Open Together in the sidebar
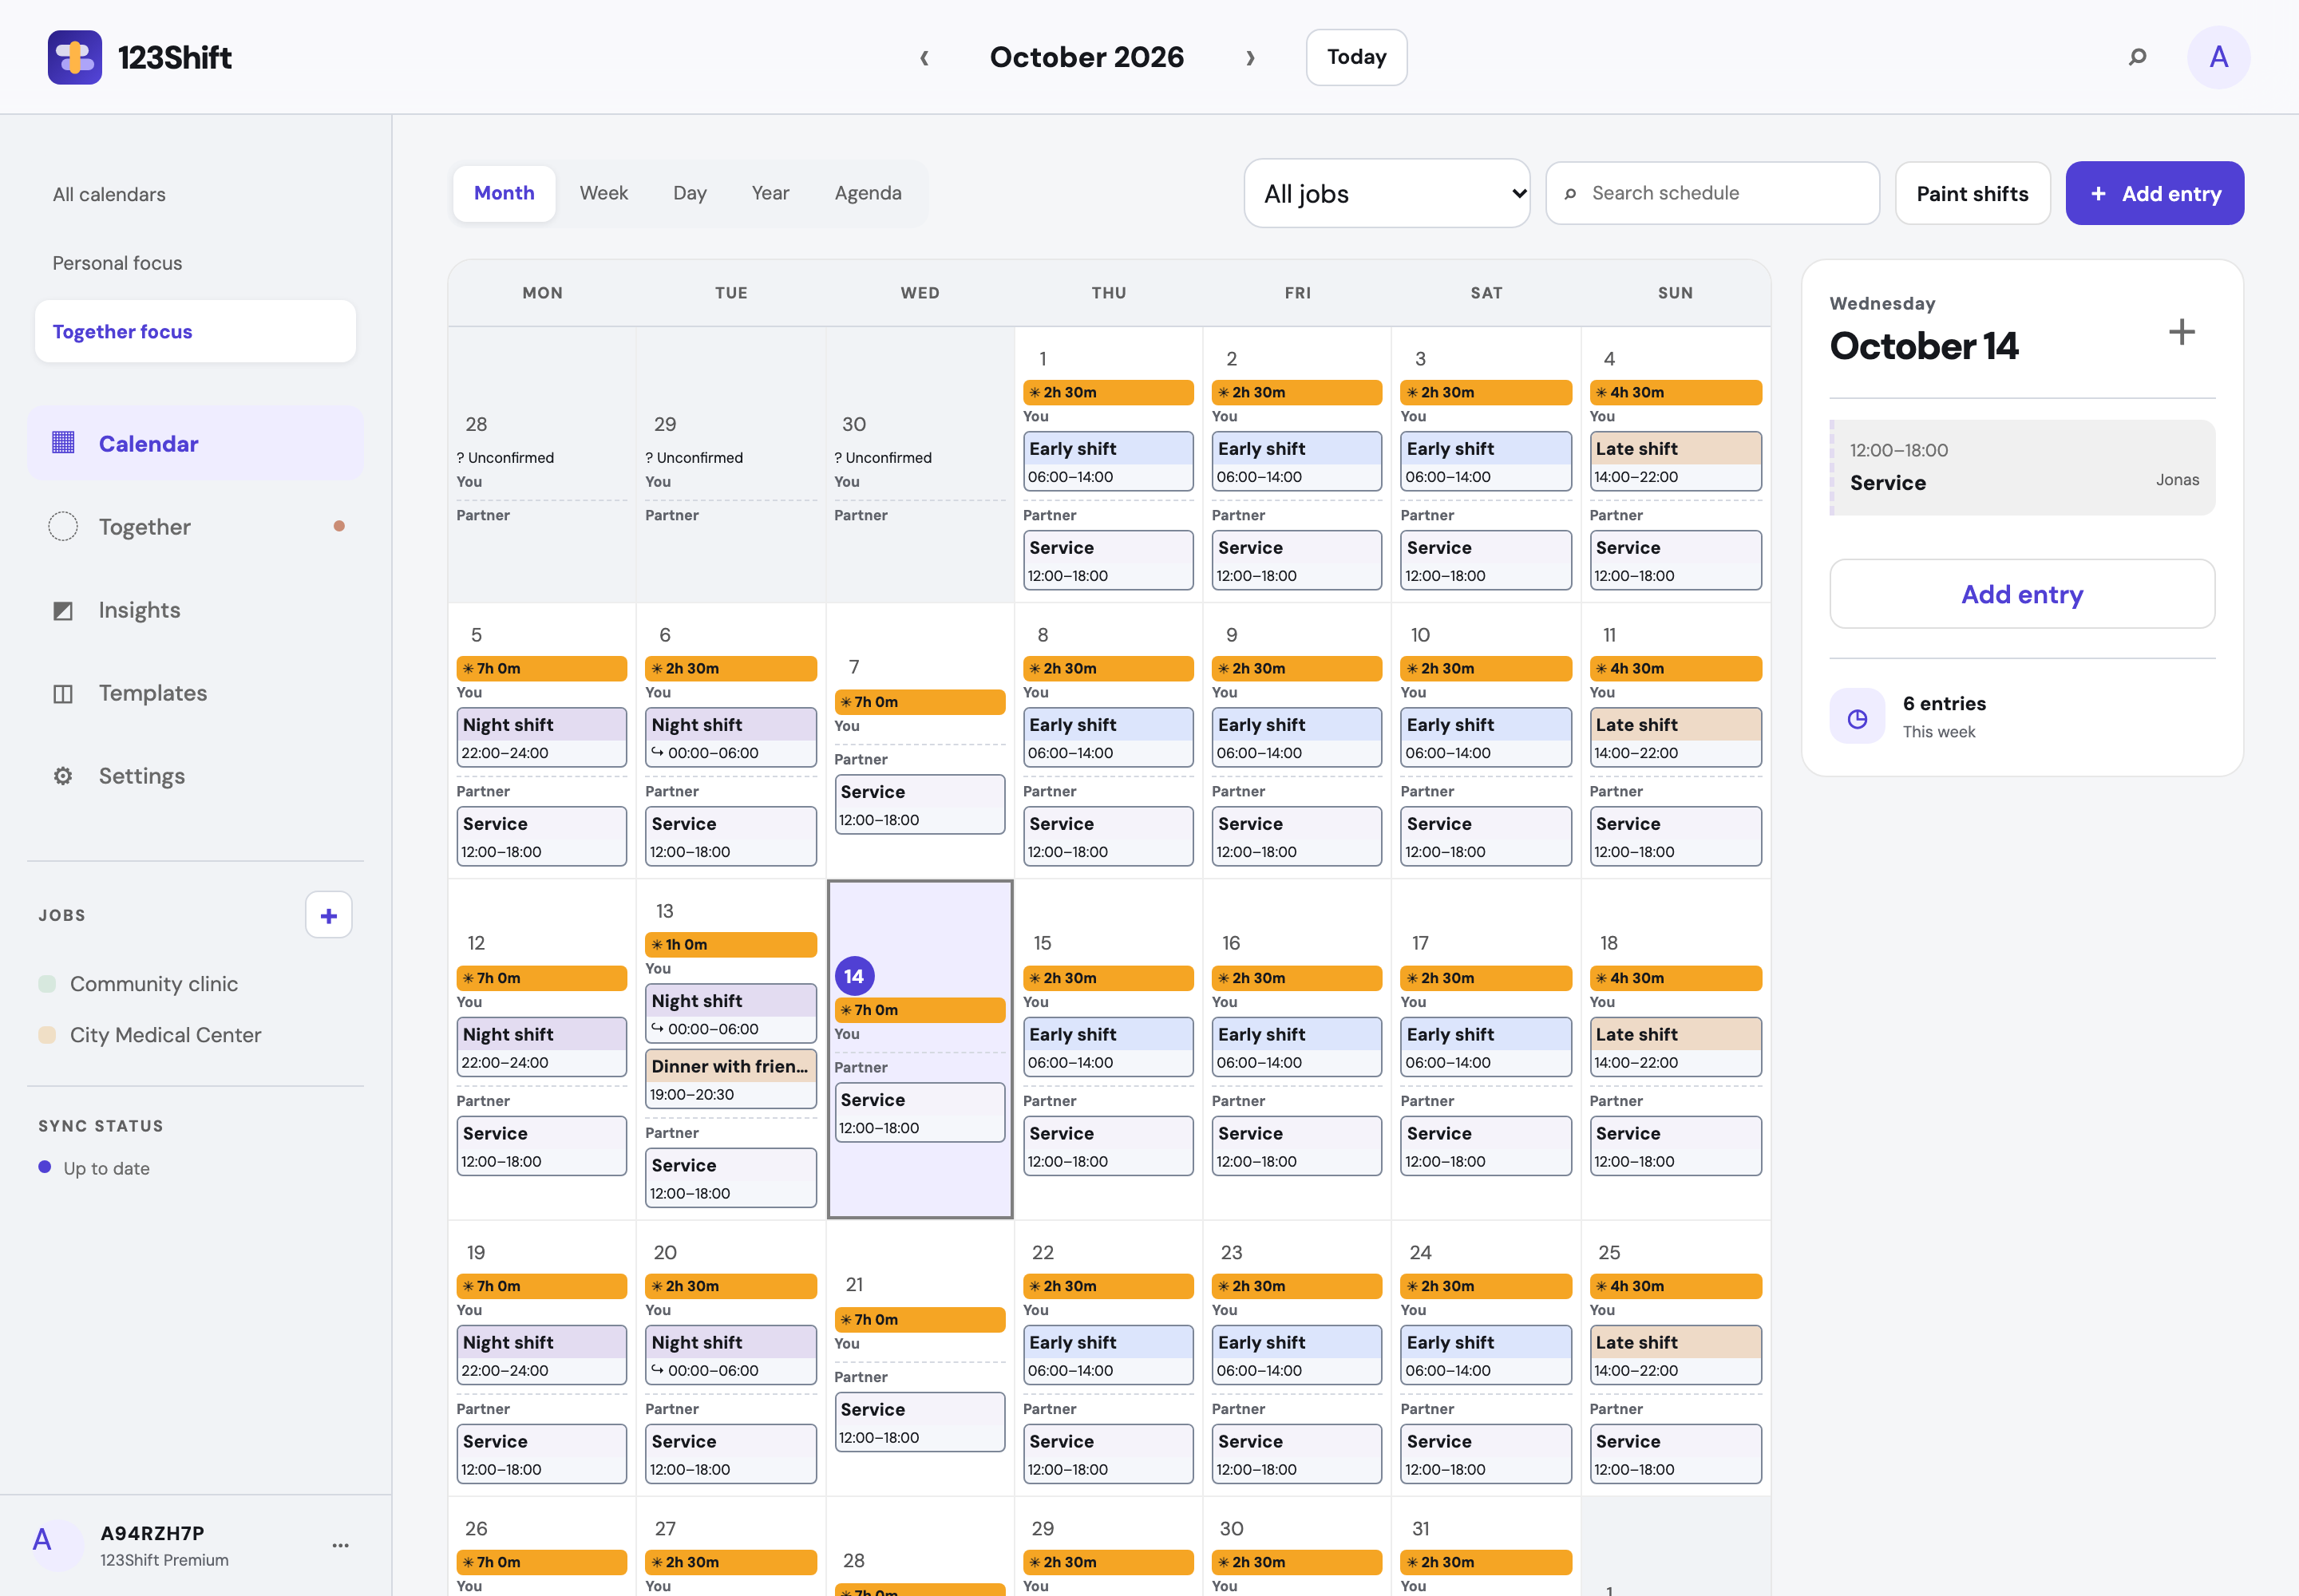The width and height of the screenshot is (2299, 1596). click(195, 526)
